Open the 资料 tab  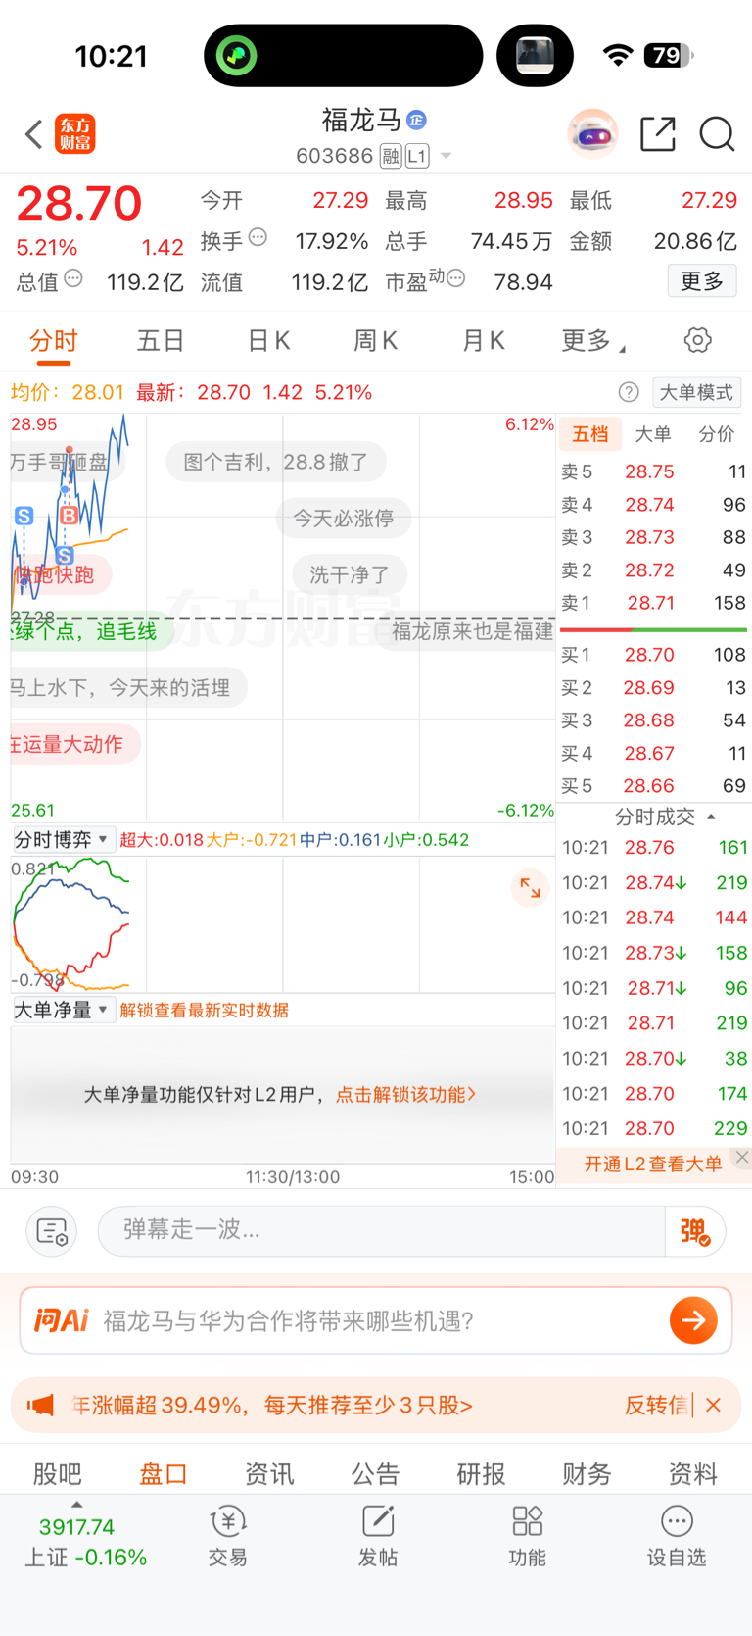click(692, 1473)
